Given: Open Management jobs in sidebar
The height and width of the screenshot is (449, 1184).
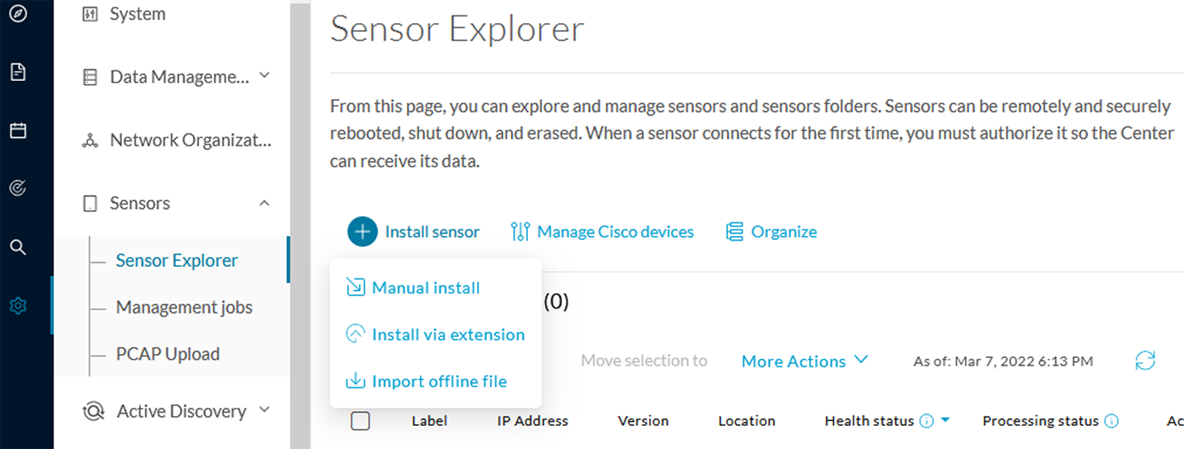Looking at the screenshot, I should click(x=184, y=307).
